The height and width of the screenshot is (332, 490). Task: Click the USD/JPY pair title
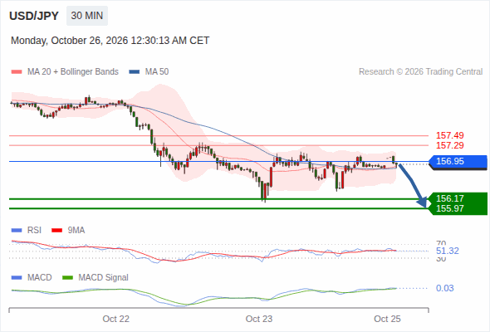click(x=34, y=16)
